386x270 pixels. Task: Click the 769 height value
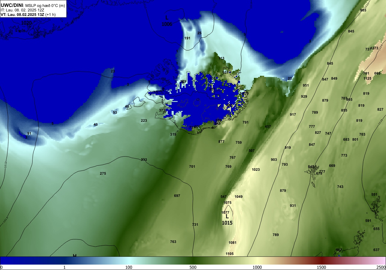[228, 167]
